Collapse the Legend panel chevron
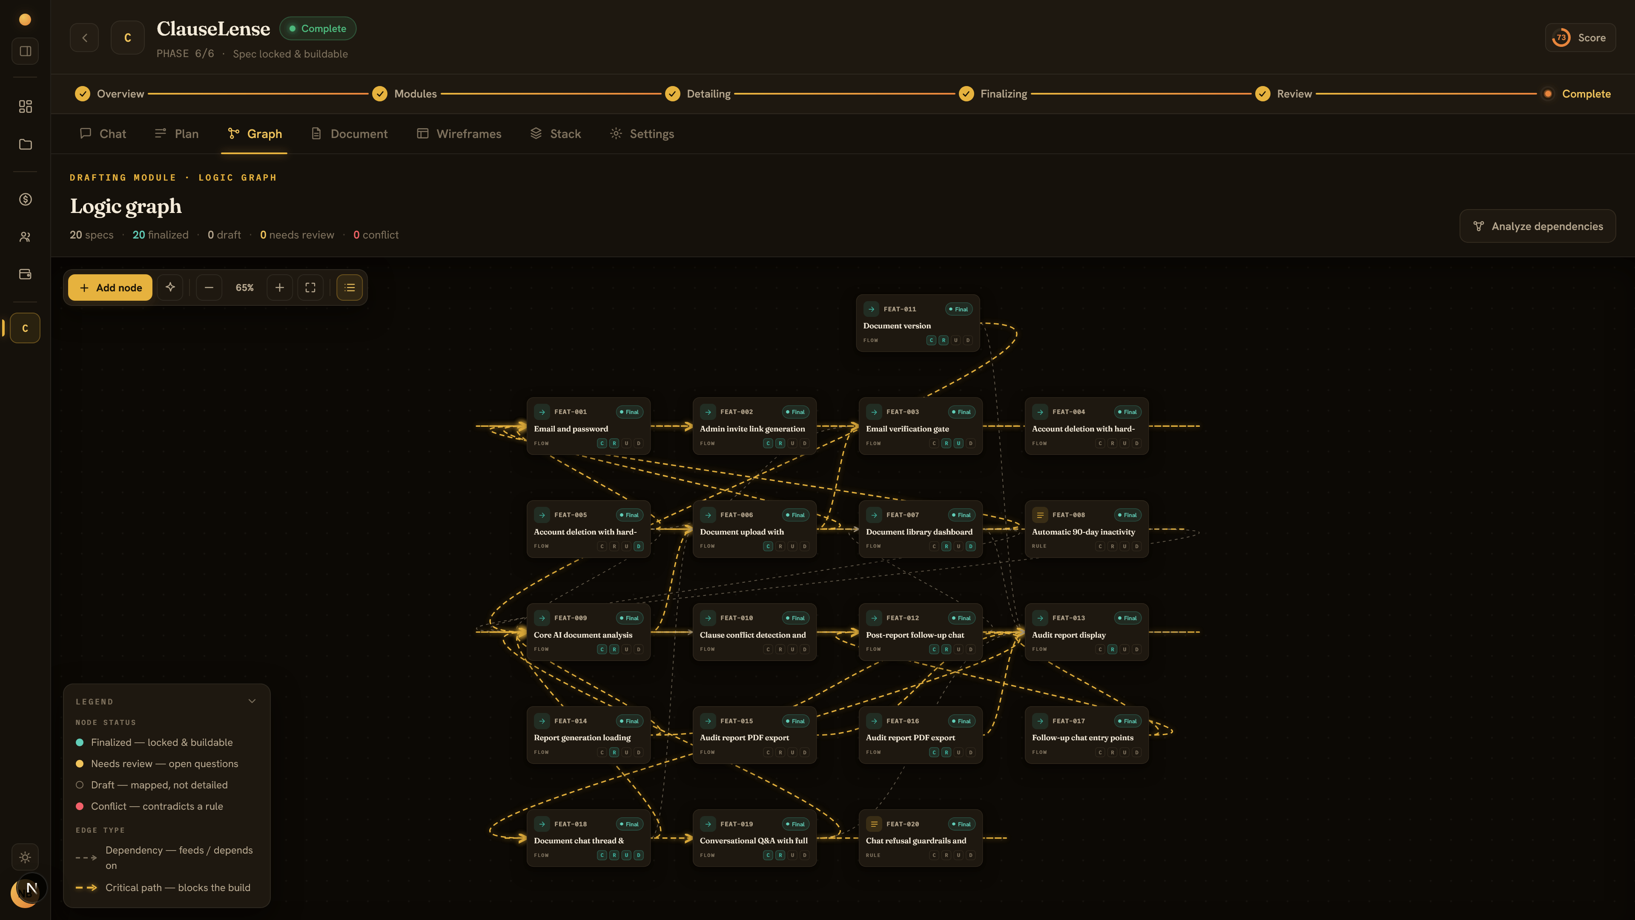The width and height of the screenshot is (1635, 920). [x=252, y=701]
